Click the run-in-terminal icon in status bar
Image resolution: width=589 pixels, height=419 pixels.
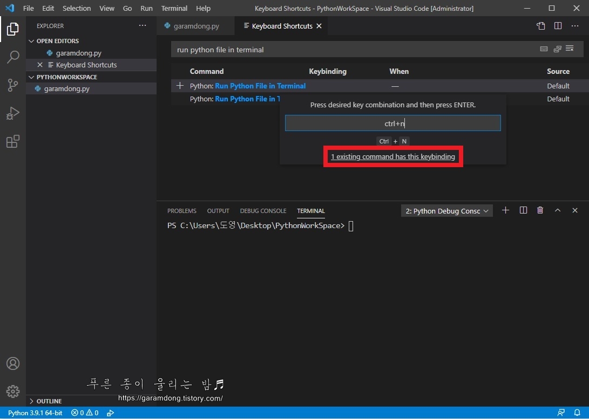[110, 413]
